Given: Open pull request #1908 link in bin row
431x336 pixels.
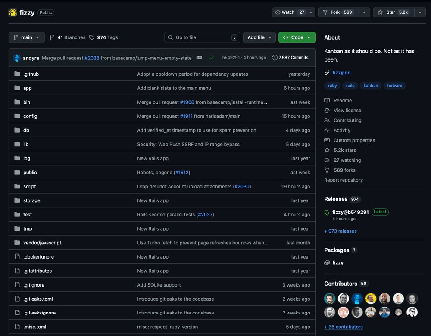Looking at the screenshot, I should [187, 102].
